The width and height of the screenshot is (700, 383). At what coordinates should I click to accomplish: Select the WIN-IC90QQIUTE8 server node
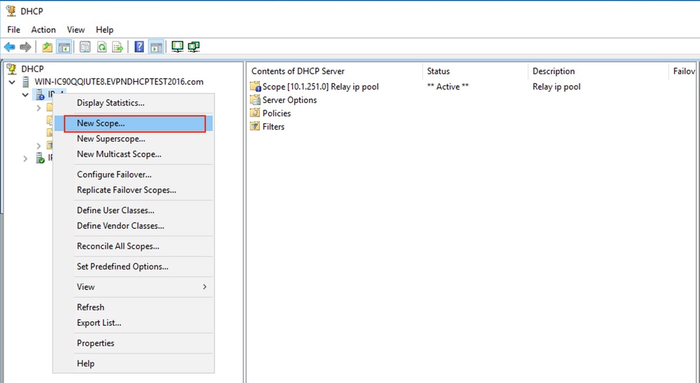point(118,82)
